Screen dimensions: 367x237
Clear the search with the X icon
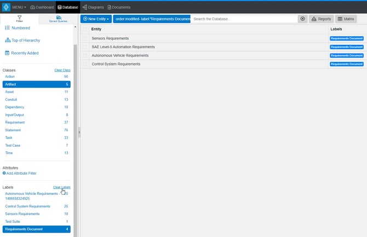(302, 19)
